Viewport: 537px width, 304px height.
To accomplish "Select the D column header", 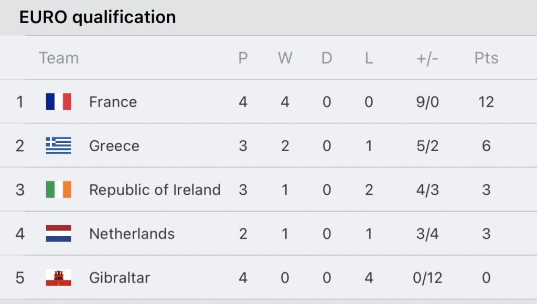I will 327,58.
